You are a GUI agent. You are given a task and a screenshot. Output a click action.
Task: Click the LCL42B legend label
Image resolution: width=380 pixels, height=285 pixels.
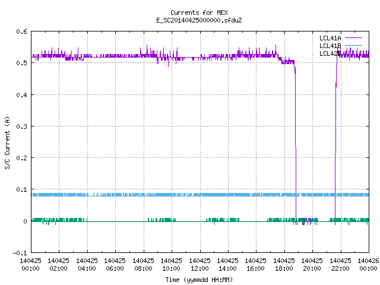tap(330, 53)
